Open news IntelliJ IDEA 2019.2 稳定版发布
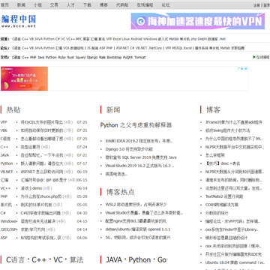 tap(139, 141)
